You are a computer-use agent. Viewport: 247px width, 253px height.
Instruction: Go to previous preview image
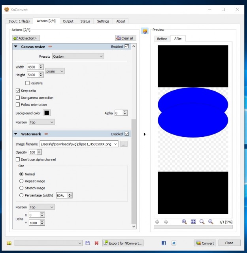(x=157, y=222)
